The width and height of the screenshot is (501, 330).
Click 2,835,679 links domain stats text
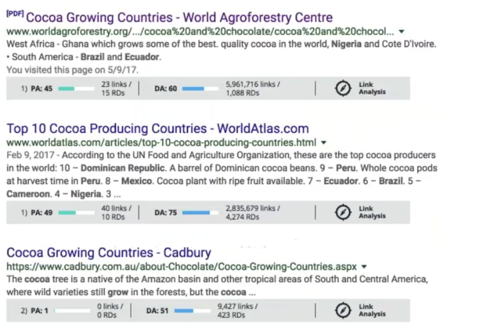tap(253, 213)
